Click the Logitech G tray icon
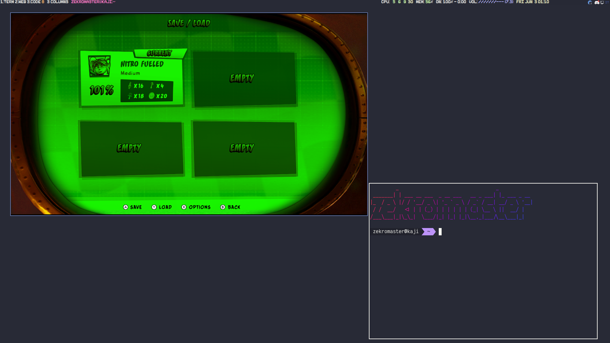This screenshot has height=343, width=610. coord(590,2)
